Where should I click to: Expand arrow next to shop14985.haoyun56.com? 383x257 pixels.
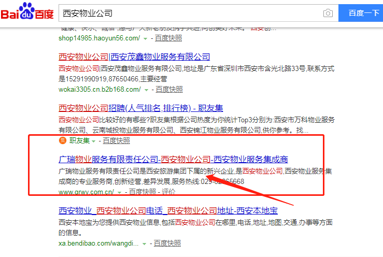(x=145, y=39)
